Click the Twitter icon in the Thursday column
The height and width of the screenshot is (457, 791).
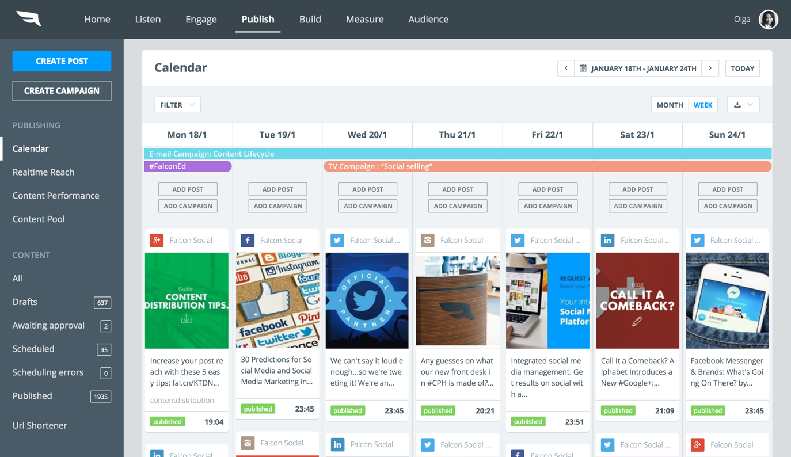(427, 444)
